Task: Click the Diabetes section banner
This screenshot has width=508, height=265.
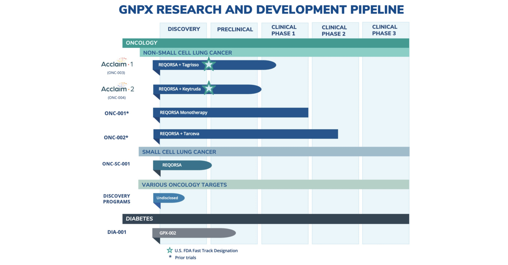Action: tap(265, 219)
